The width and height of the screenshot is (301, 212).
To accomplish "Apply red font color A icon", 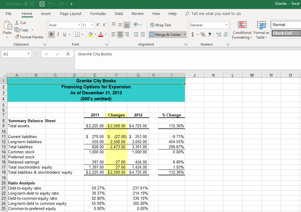I will (101, 34).
